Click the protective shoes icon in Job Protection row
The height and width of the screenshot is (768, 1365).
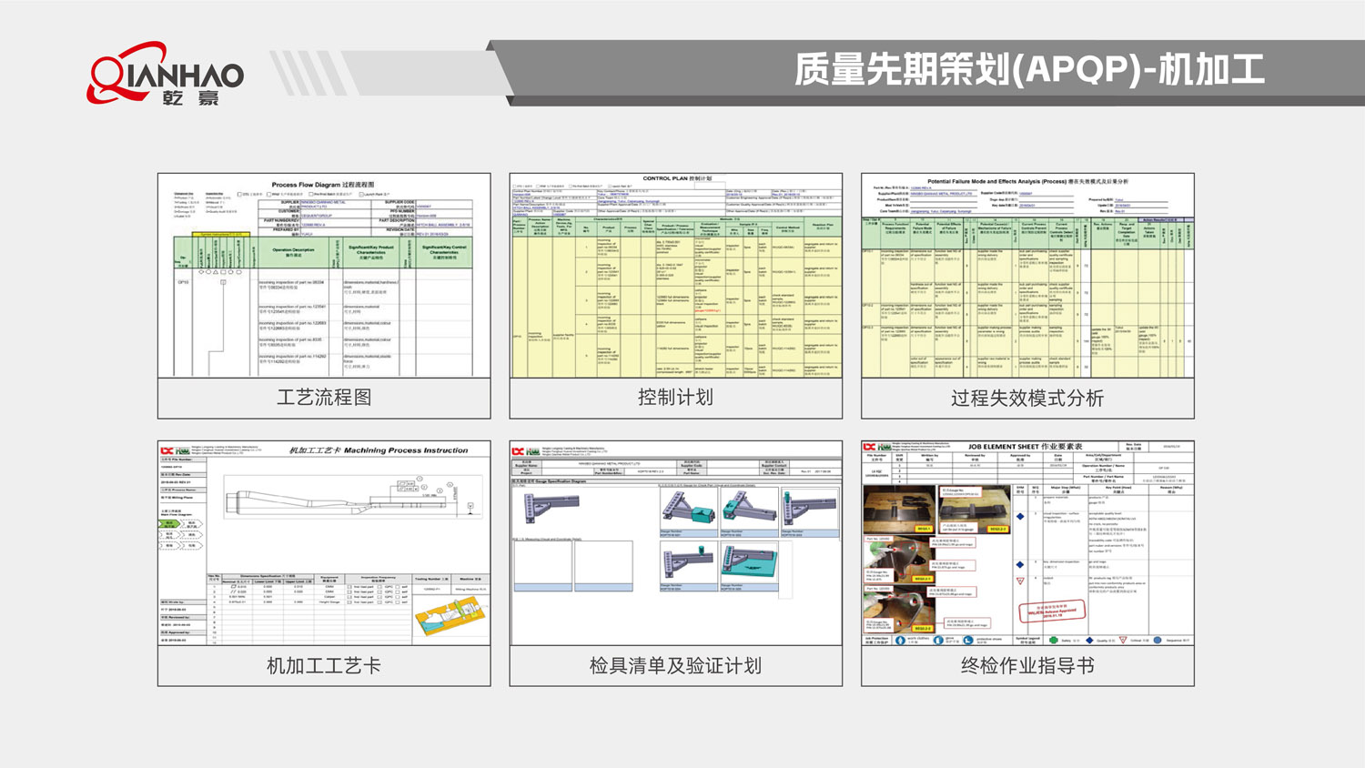click(967, 641)
